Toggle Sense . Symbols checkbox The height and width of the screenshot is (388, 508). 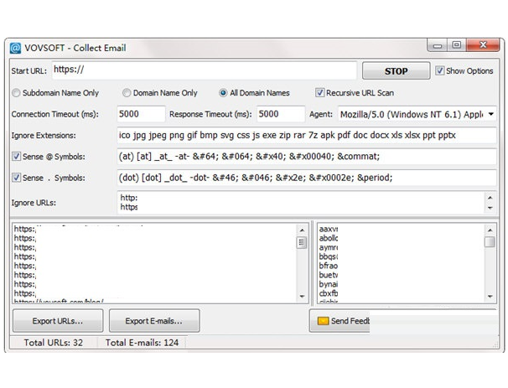pyautogui.click(x=16, y=178)
